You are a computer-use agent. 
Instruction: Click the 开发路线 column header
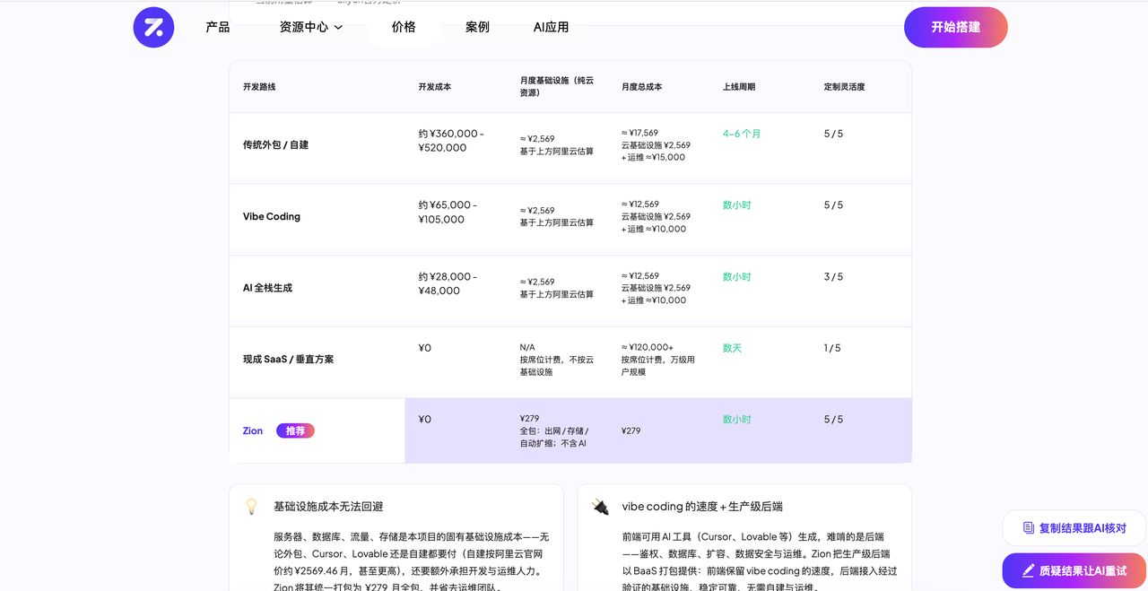[x=259, y=87]
